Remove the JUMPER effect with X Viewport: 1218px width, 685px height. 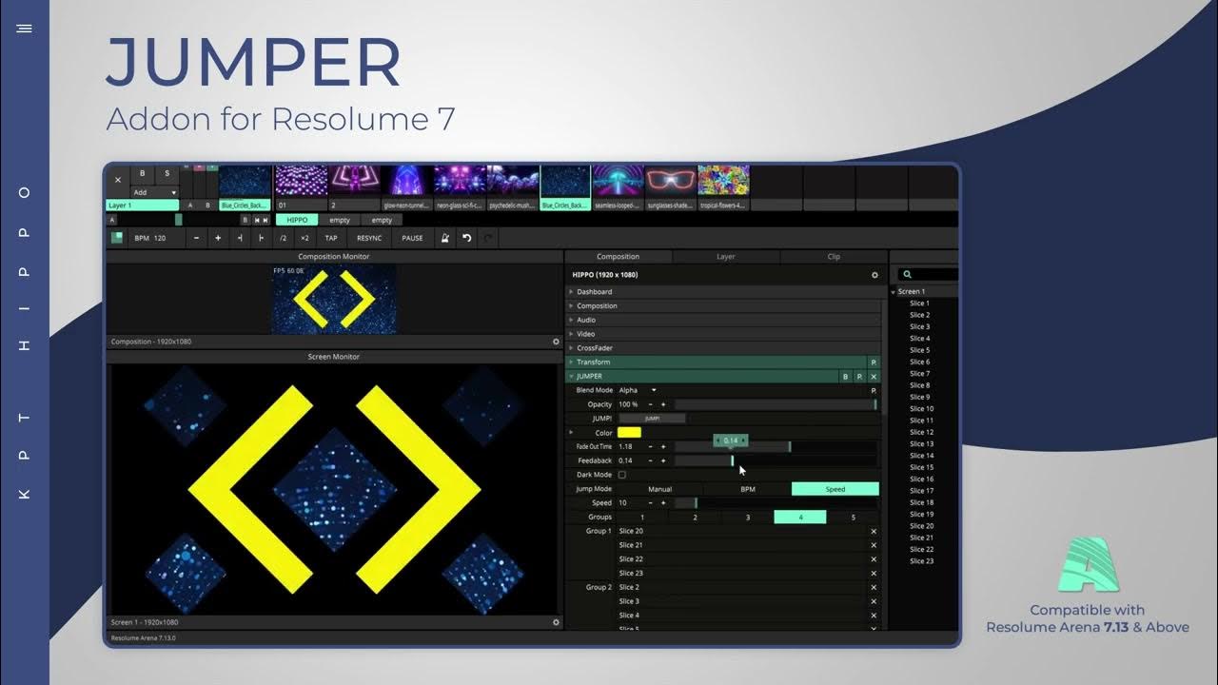click(874, 377)
